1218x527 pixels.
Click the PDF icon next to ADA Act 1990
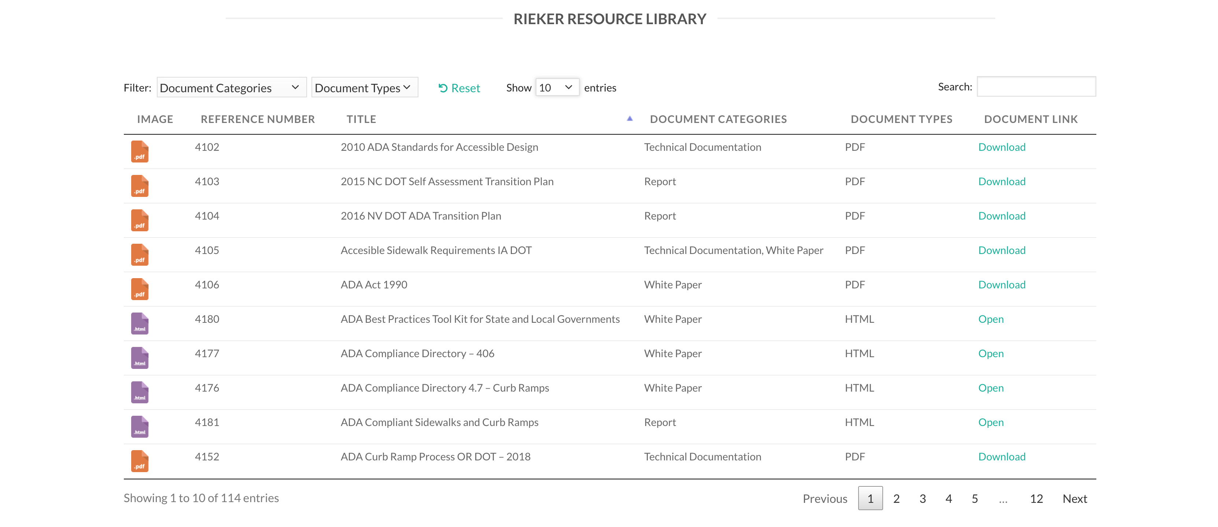click(140, 289)
